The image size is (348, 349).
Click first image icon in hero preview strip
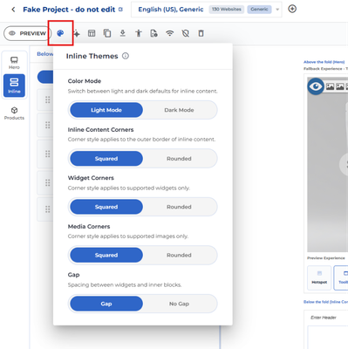330,86
